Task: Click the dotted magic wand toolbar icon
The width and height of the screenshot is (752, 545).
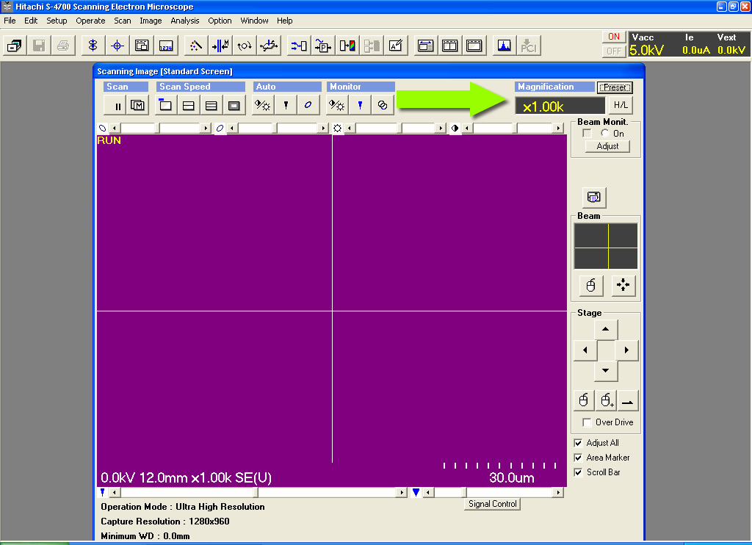Action: coord(195,46)
